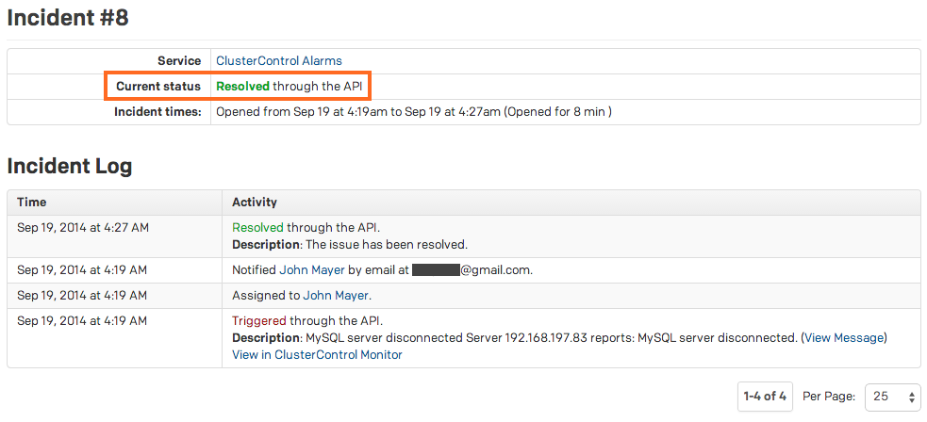
Task: Open View in ClusterControl Monitor link
Action: (x=317, y=355)
